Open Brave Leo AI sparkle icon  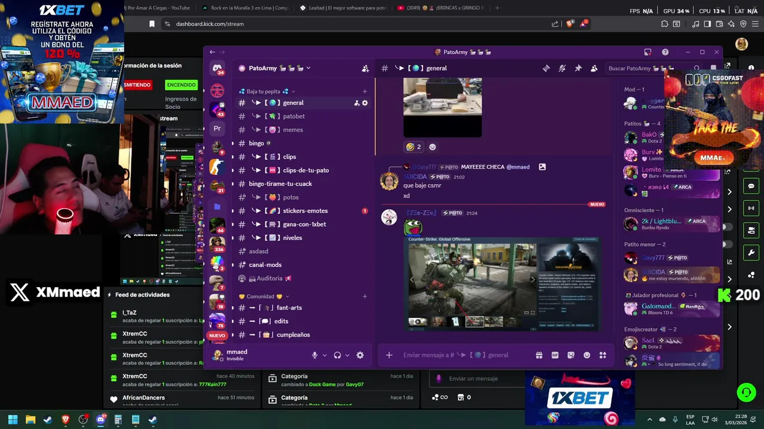coord(731,24)
